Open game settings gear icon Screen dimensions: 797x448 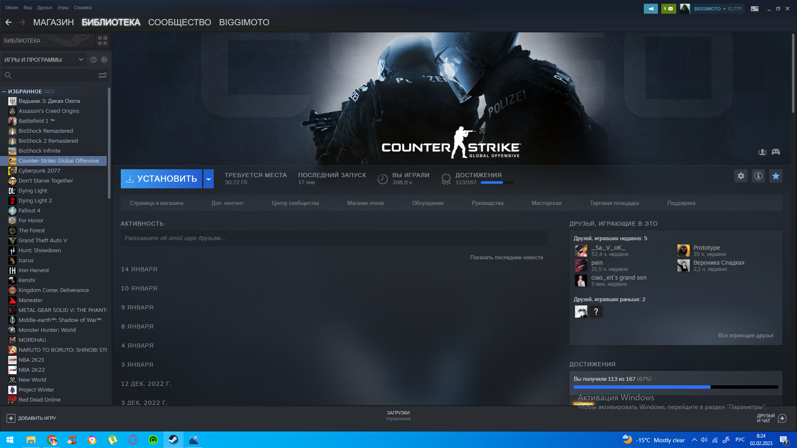[x=741, y=176]
